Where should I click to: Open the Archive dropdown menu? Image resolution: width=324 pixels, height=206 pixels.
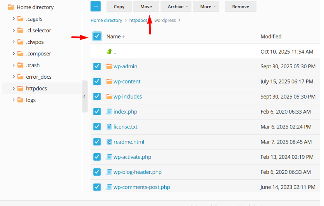tap(178, 7)
